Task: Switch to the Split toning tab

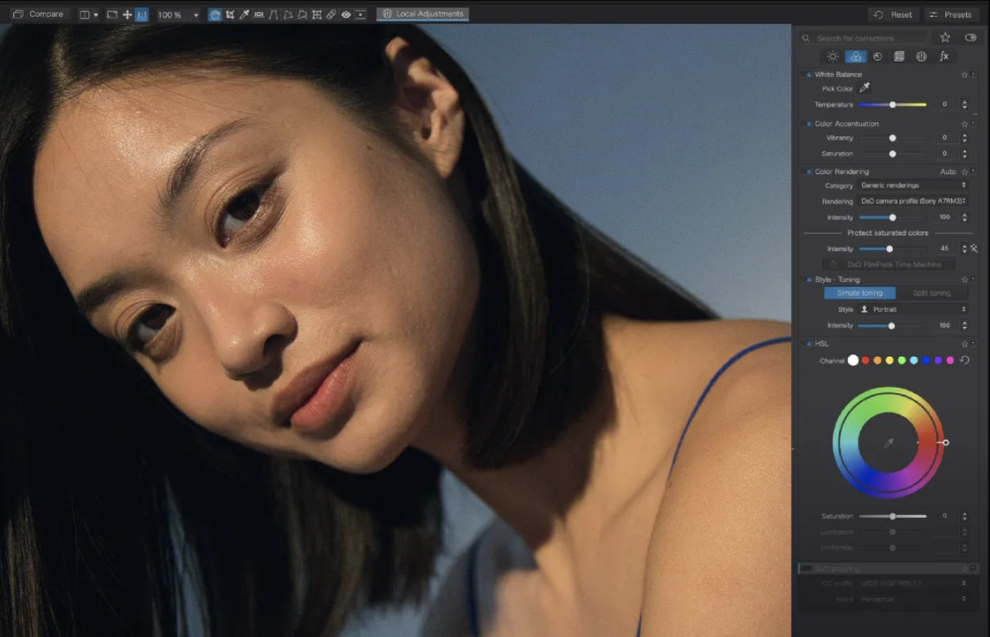Action: click(x=932, y=293)
